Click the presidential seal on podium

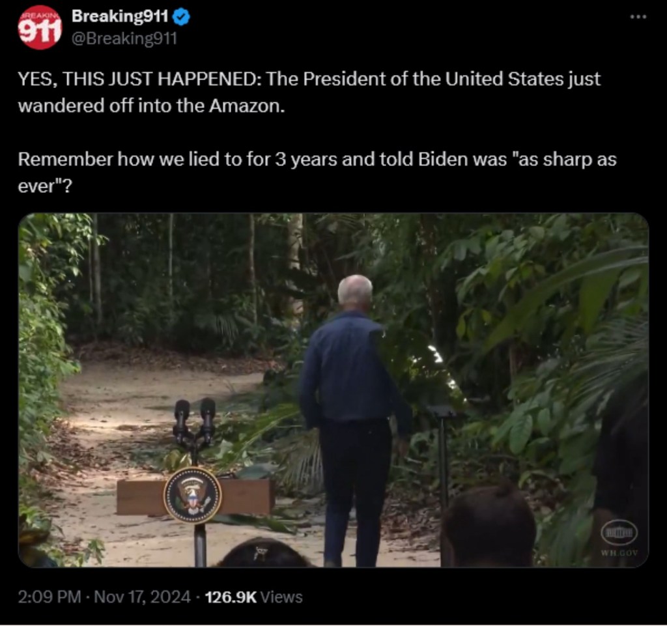[x=193, y=495]
